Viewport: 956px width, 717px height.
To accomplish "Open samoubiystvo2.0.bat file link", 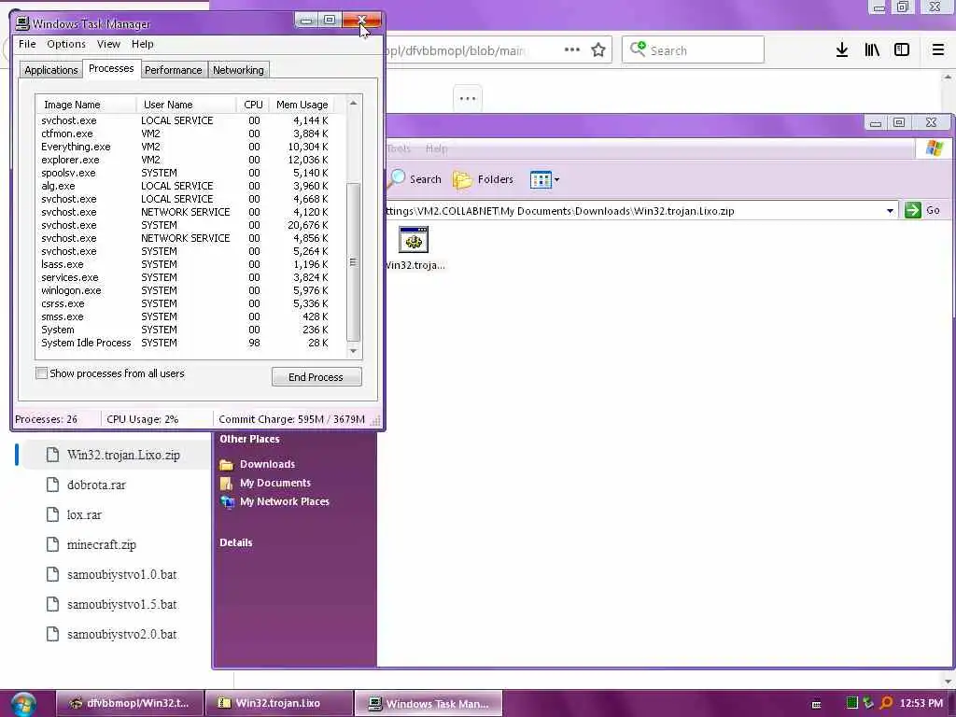I will coord(122,634).
